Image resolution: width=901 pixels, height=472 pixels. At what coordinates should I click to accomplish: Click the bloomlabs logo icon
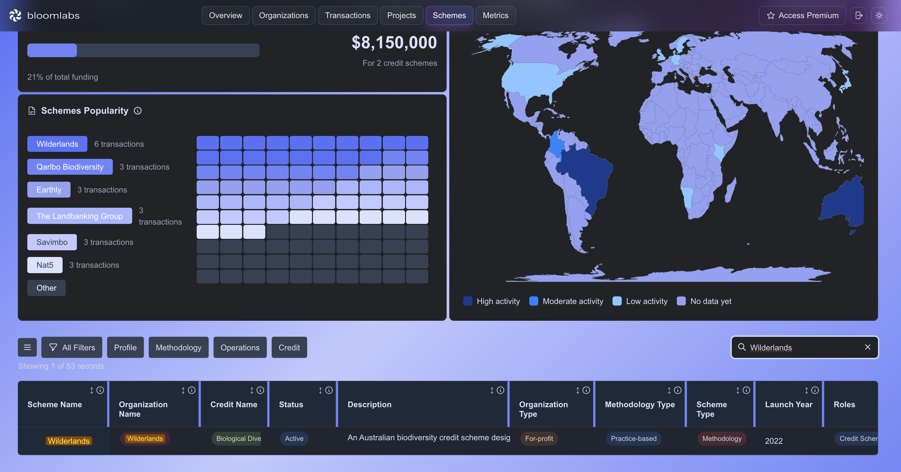click(15, 15)
